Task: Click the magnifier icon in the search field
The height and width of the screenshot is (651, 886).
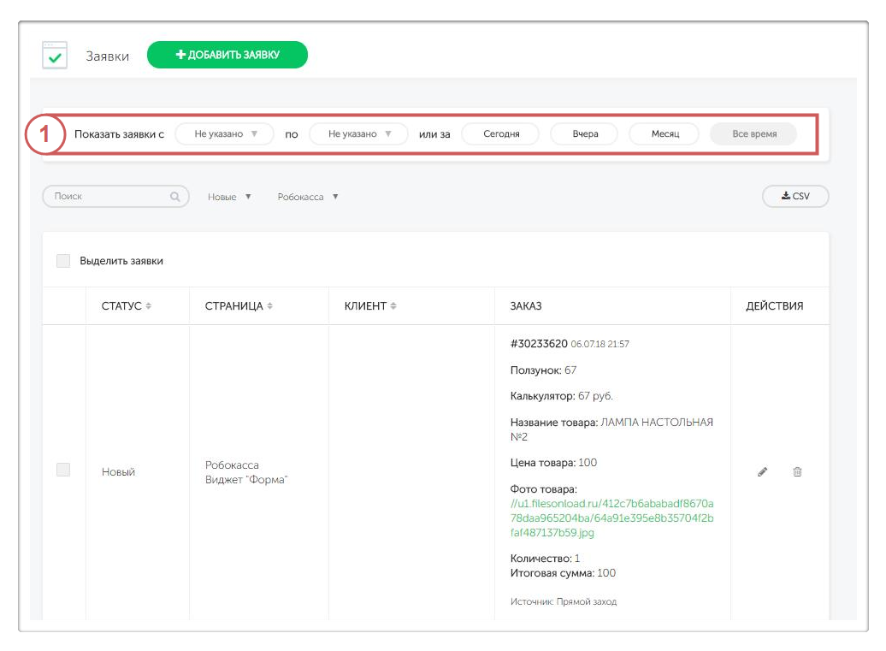Action: pyautogui.click(x=174, y=197)
